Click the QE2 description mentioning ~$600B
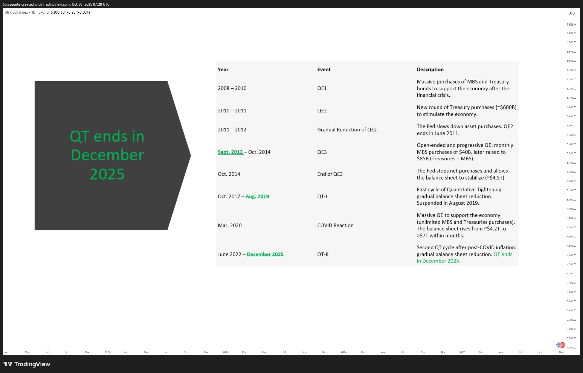 (467, 111)
